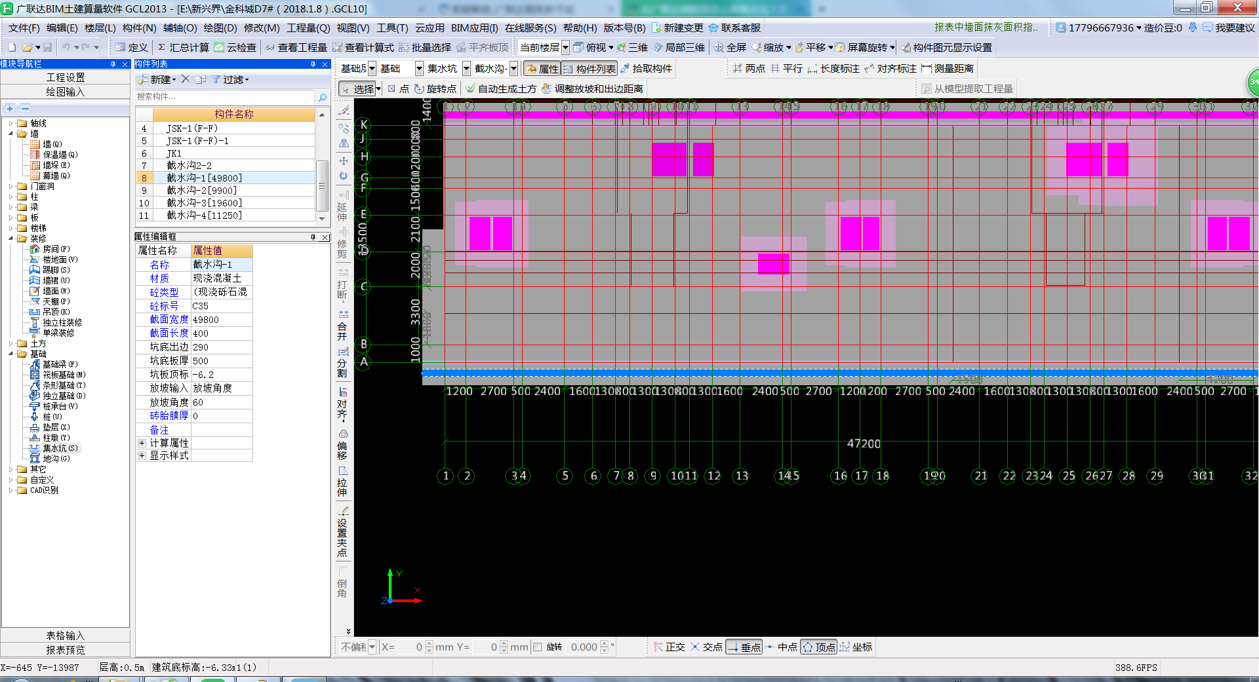
Task: Click the 偏移 offset tool
Action: pyautogui.click(x=342, y=444)
